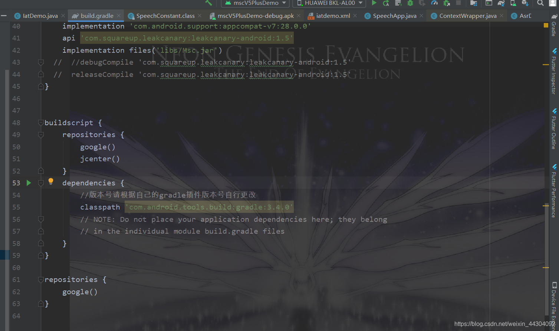Click the leakcanary-android:1.5 api dependency string
Viewport: 559px width, 331px height.
point(187,38)
